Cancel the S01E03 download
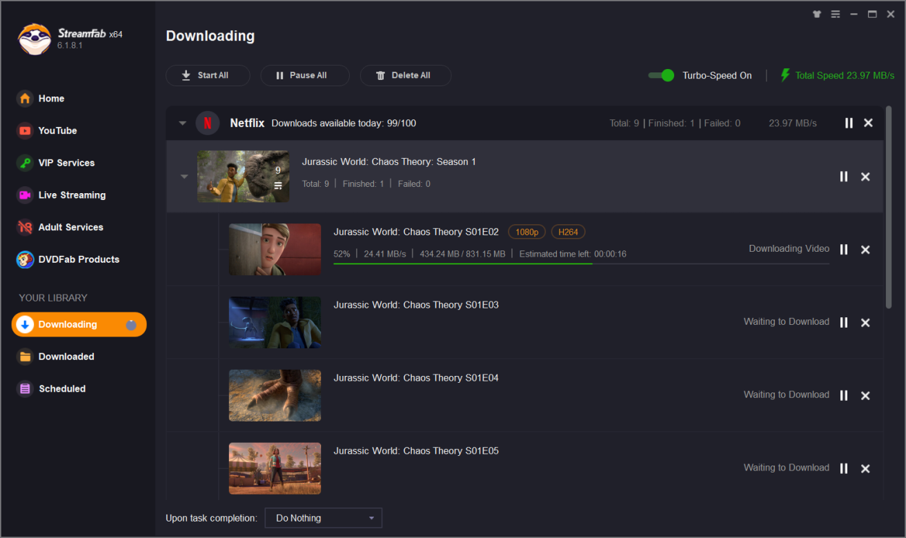The width and height of the screenshot is (906, 538). 865,322
